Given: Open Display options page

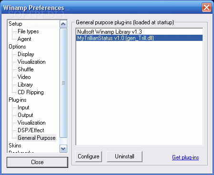Looking at the screenshot, I should coord(26,54).
